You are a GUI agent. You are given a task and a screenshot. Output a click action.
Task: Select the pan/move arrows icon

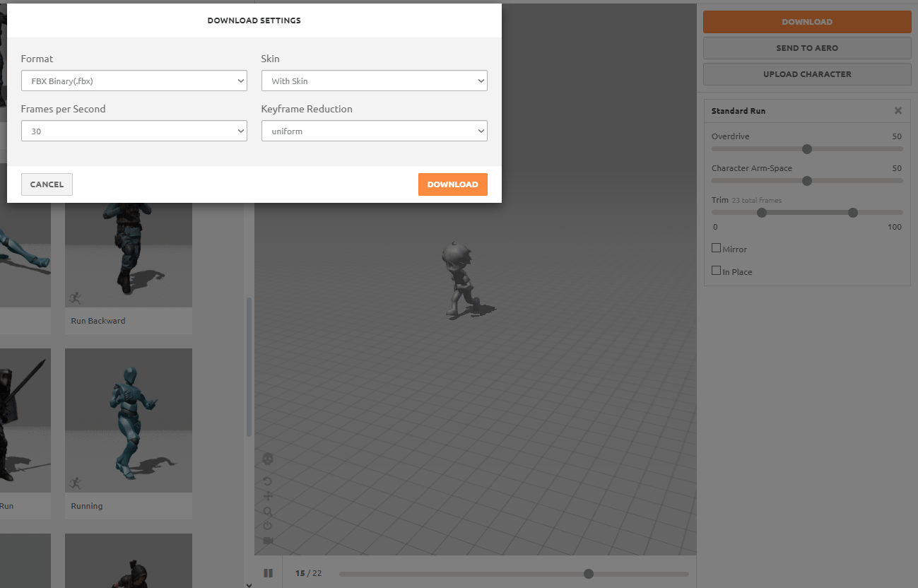pyautogui.click(x=268, y=496)
